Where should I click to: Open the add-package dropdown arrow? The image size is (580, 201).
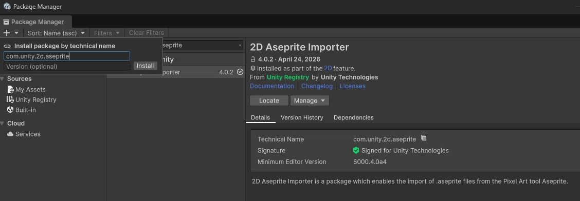tap(16, 33)
